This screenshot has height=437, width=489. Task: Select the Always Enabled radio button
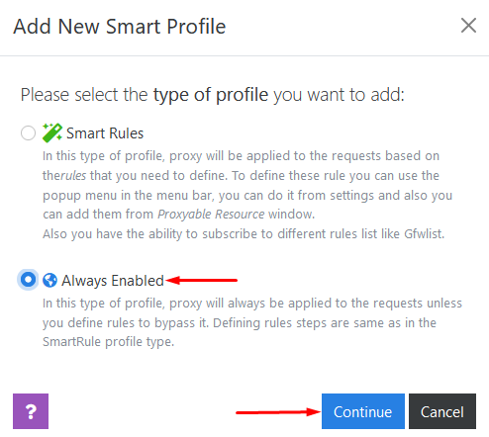28,280
